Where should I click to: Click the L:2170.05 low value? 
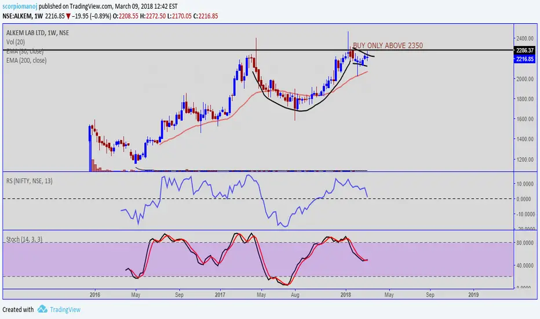tap(179, 16)
